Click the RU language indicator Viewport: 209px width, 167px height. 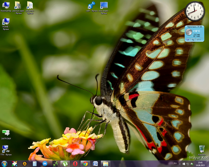click(x=175, y=163)
